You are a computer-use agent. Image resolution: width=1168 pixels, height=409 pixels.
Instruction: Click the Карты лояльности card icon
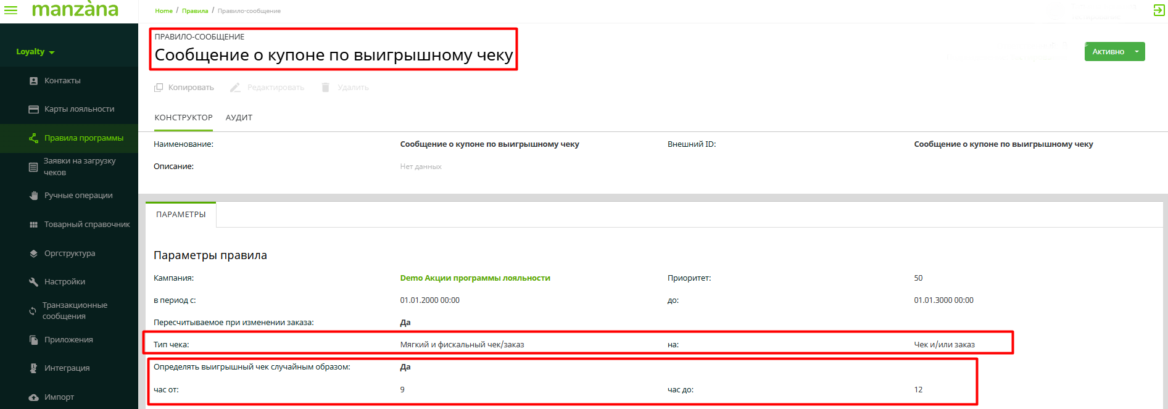click(x=34, y=109)
